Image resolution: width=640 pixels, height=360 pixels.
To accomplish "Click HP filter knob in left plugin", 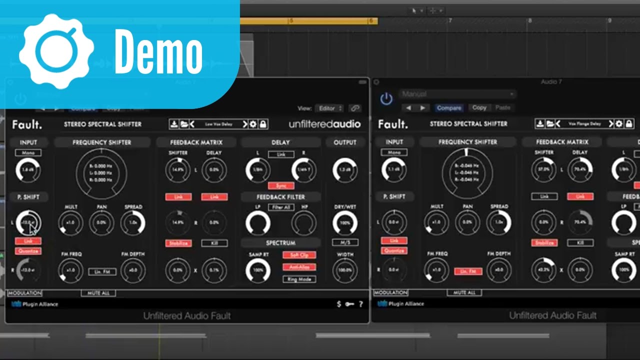I will (x=304, y=222).
